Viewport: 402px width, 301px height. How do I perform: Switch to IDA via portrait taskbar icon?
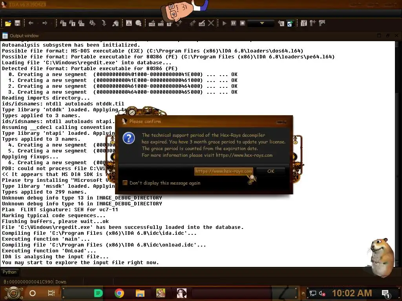click(181, 293)
